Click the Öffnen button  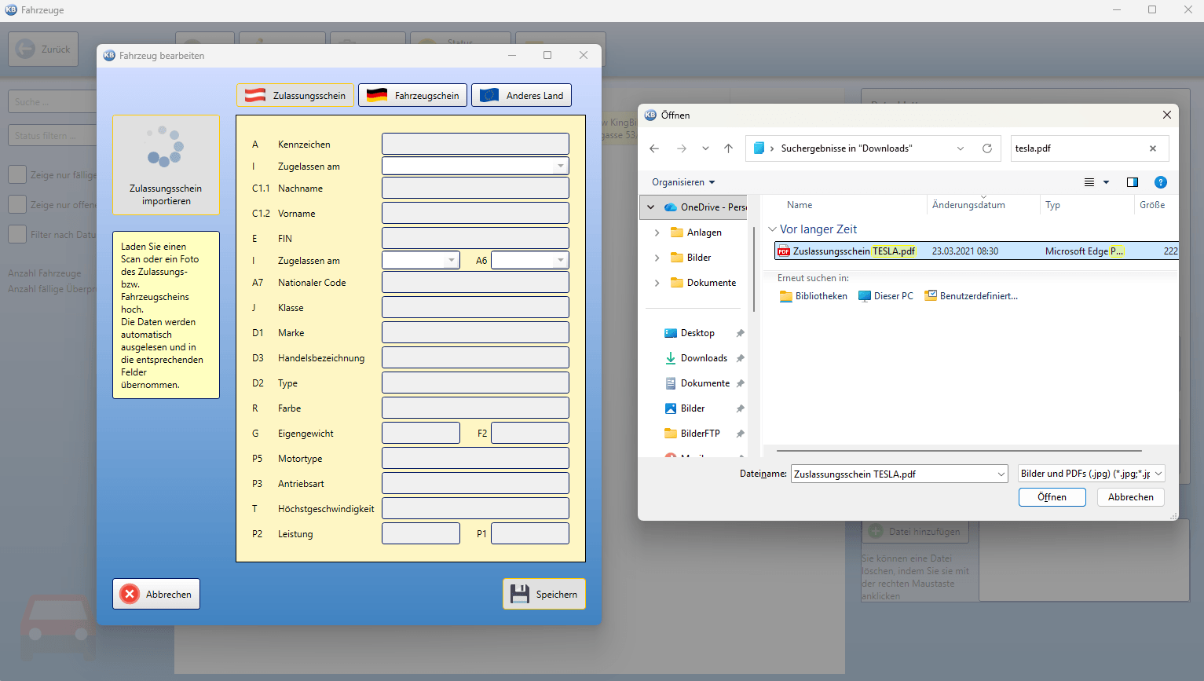point(1052,497)
